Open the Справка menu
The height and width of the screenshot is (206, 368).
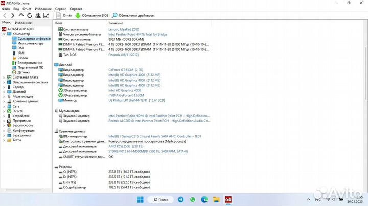point(76,9)
